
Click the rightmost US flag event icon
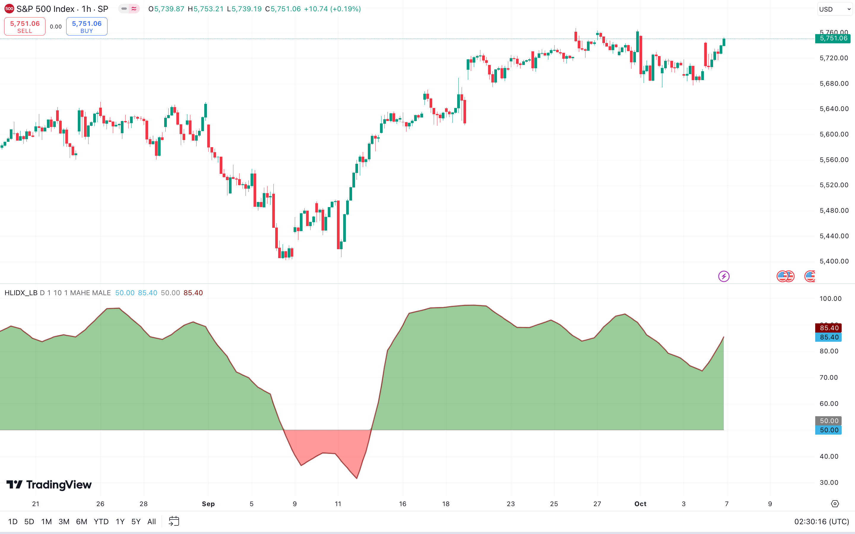809,276
